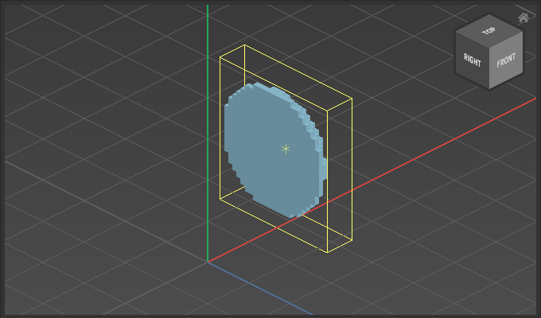Click the origin where the axes meet

click(208, 261)
